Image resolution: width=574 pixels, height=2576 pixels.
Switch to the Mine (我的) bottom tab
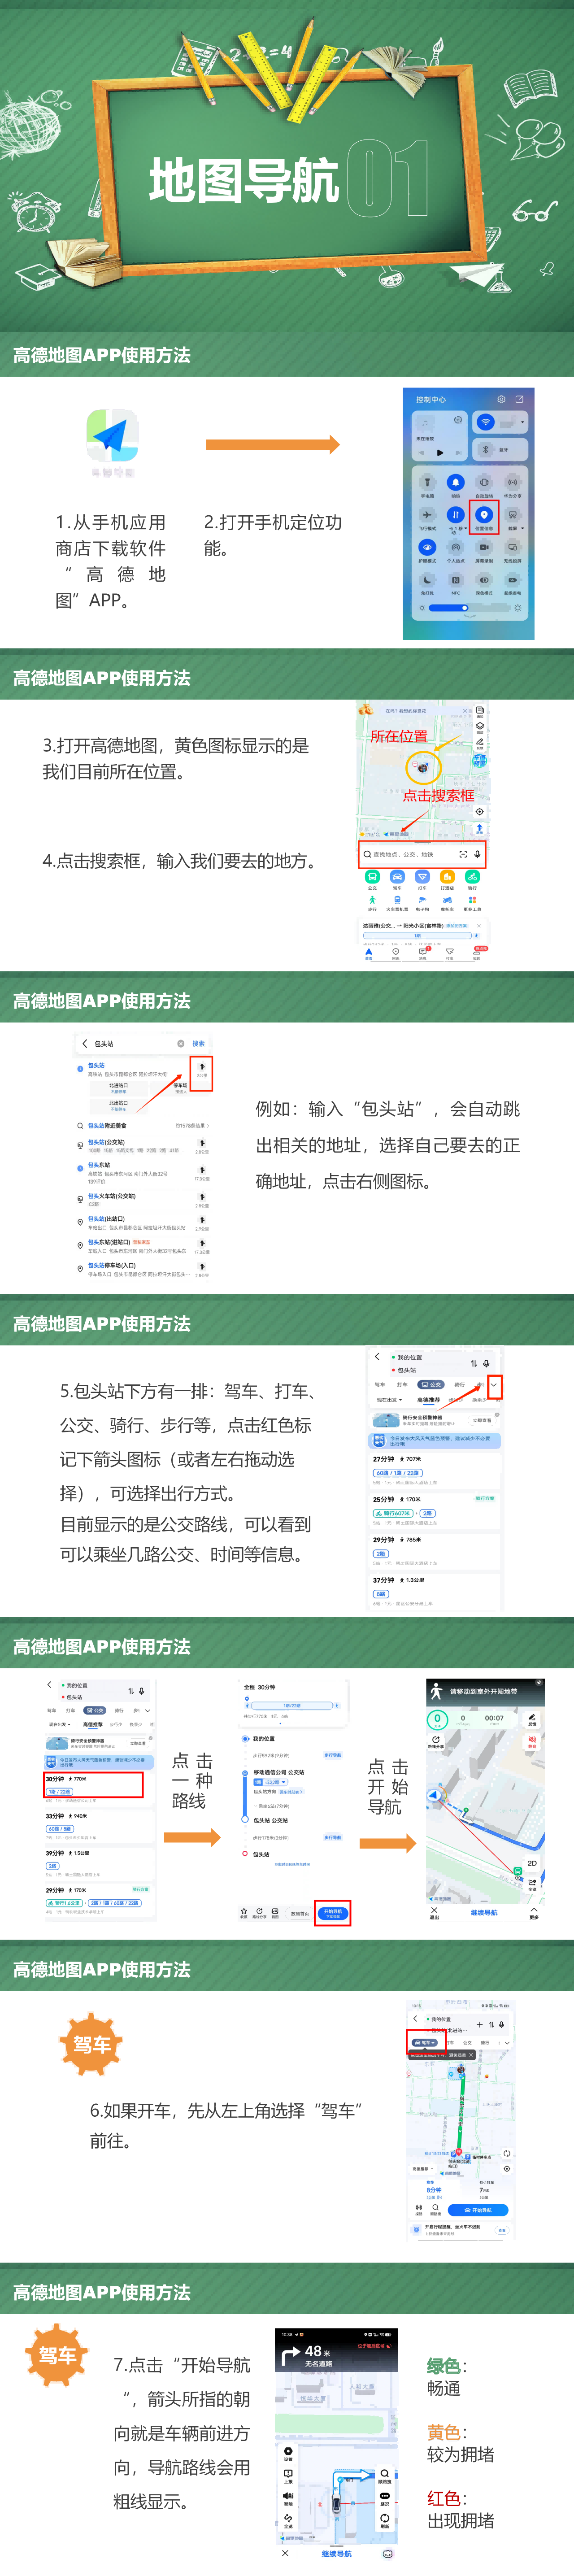(477, 954)
